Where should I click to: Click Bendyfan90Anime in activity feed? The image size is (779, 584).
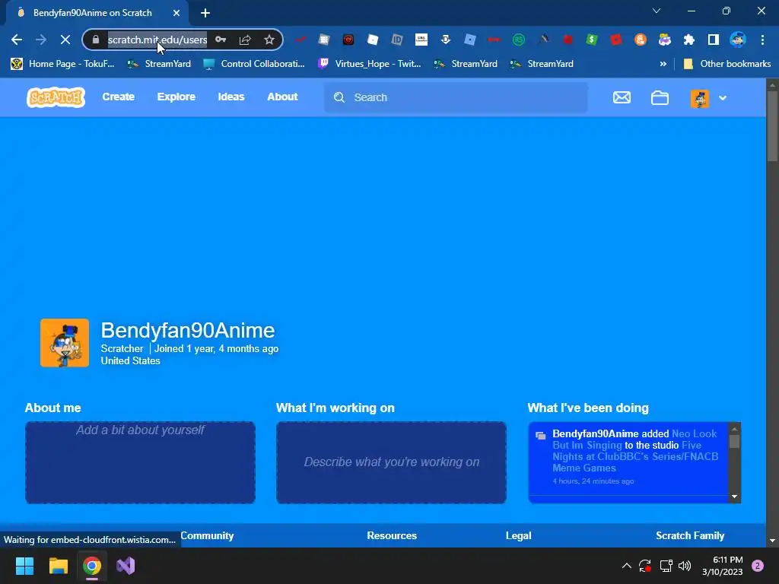click(x=595, y=433)
